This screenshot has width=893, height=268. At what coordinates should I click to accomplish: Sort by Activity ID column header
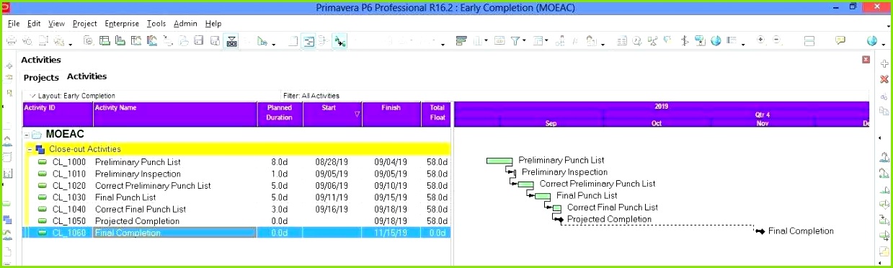(58, 114)
